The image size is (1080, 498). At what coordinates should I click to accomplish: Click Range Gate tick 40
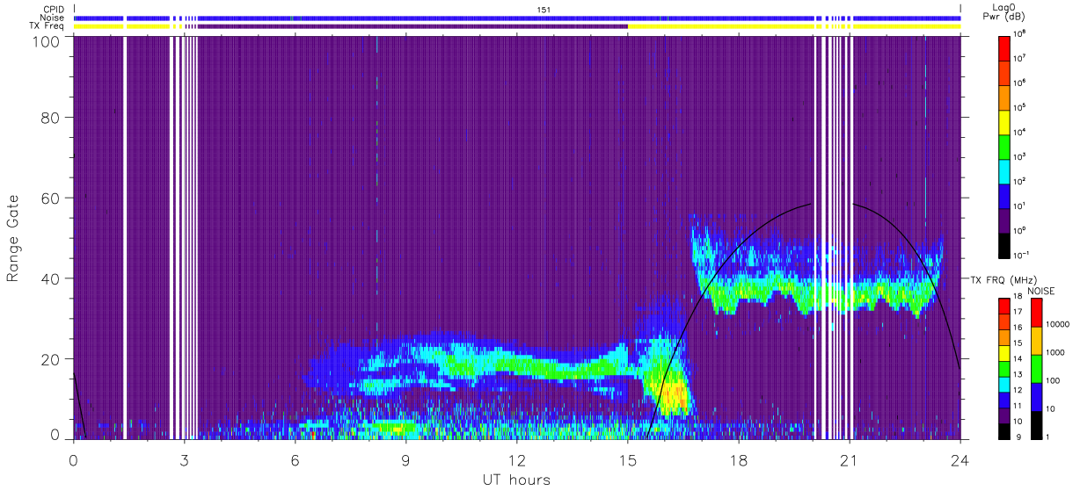pos(50,278)
